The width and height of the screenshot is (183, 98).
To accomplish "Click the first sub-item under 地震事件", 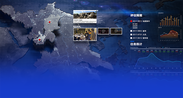I will pos(135,24).
